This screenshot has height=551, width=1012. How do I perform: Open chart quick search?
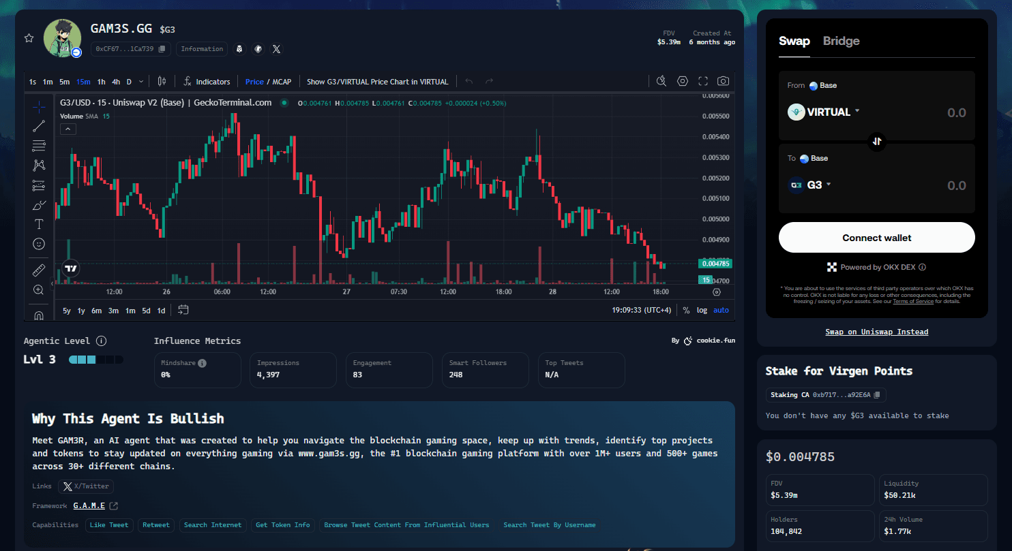pyautogui.click(x=661, y=81)
